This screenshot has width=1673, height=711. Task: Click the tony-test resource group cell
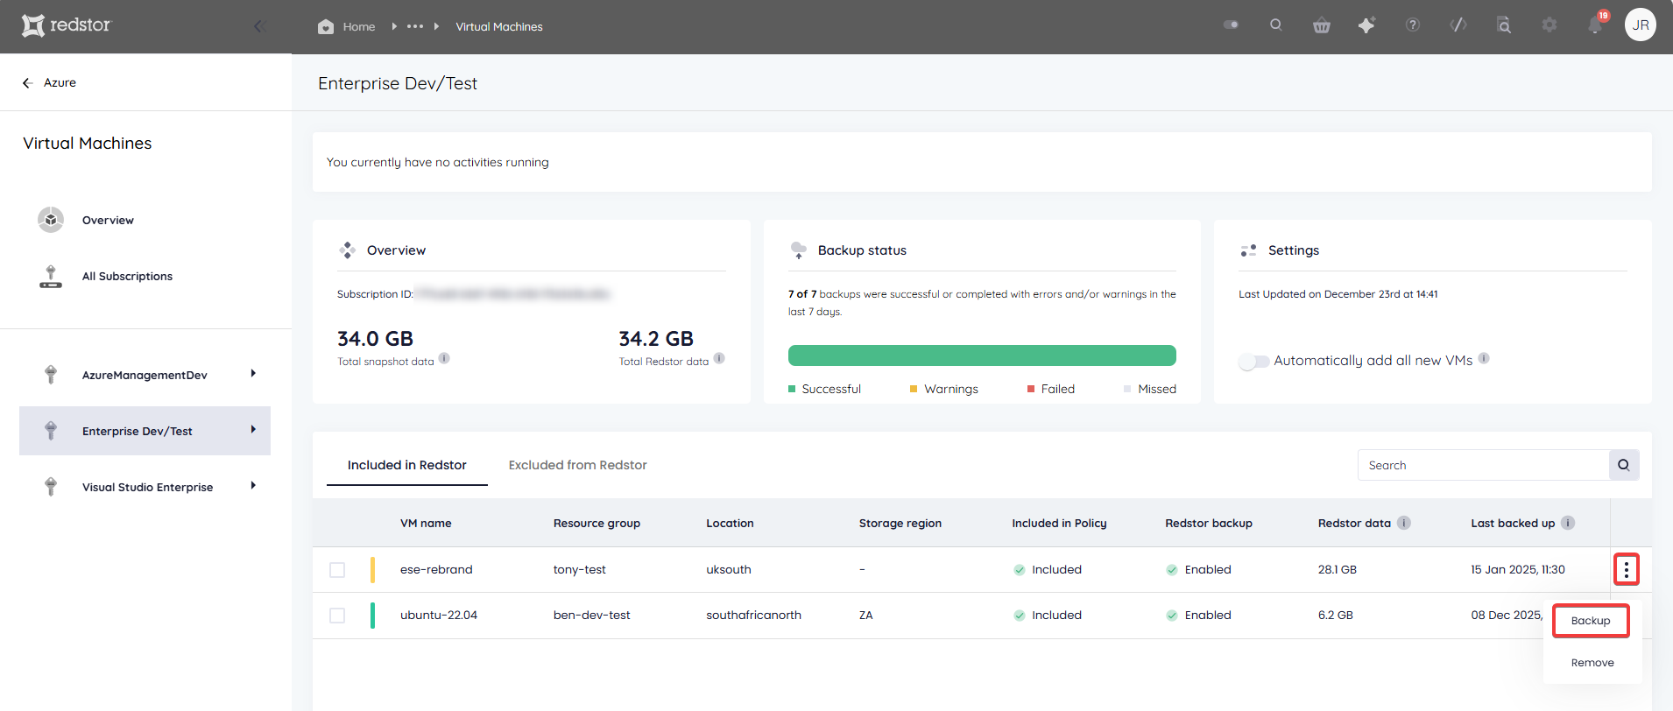[x=580, y=570]
